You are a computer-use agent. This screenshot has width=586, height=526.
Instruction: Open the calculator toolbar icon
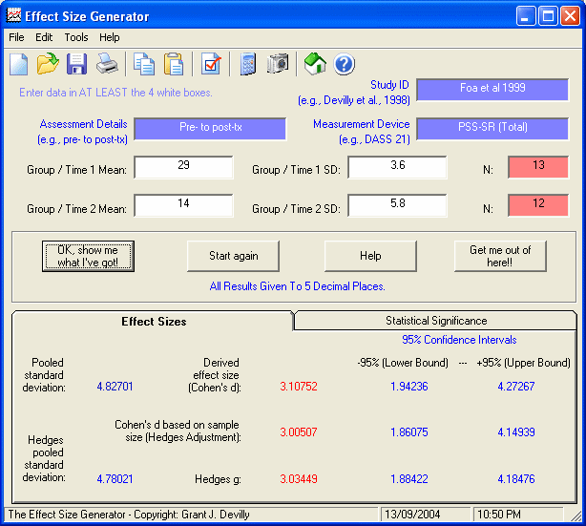[x=248, y=64]
